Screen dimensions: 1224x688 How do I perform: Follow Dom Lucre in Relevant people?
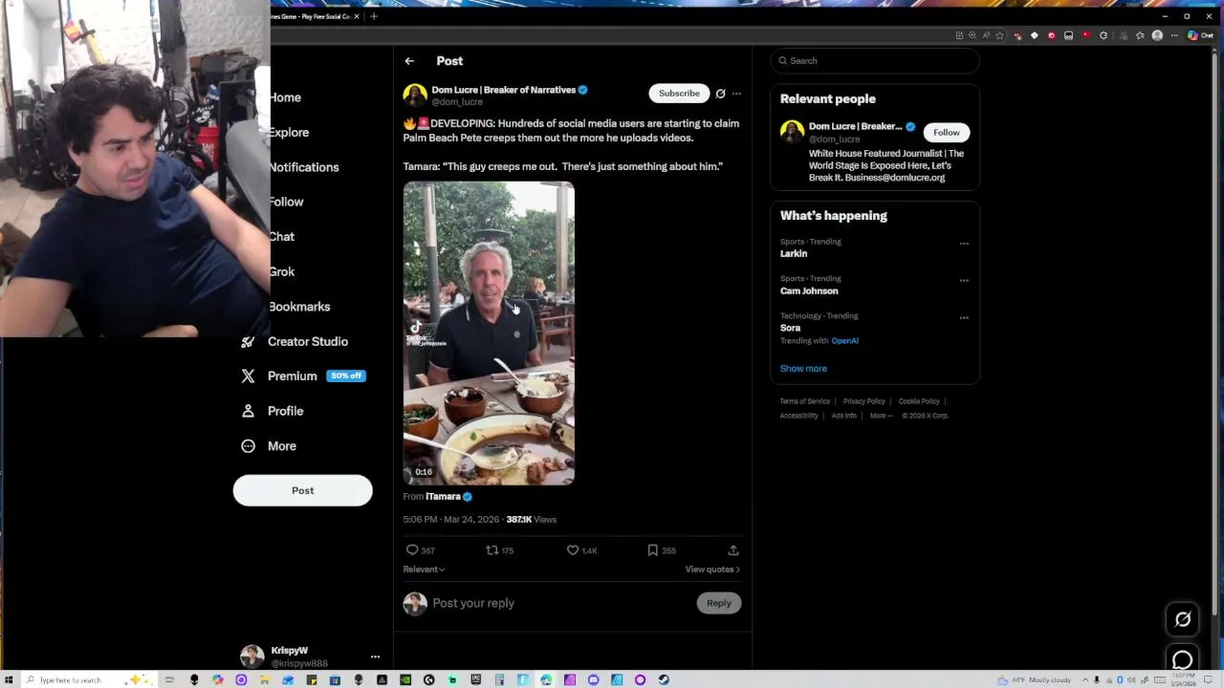(946, 133)
